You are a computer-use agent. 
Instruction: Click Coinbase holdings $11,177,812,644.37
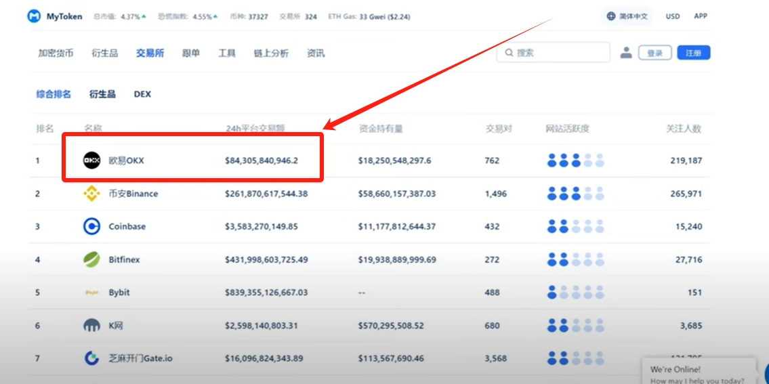(397, 227)
